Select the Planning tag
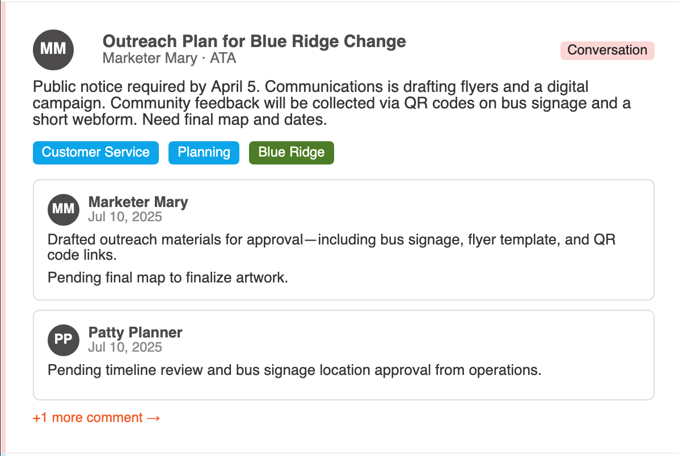The image size is (679, 456). tap(204, 153)
